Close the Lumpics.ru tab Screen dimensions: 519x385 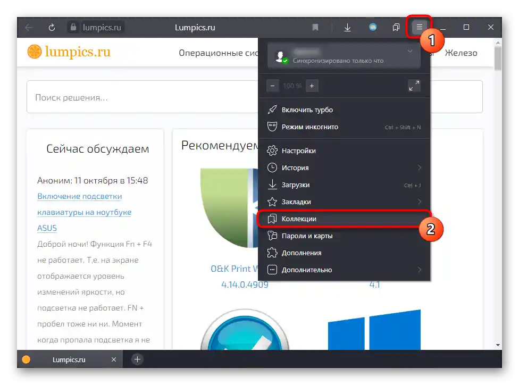[114, 359]
